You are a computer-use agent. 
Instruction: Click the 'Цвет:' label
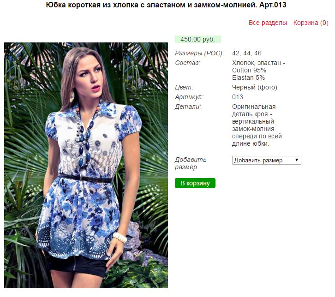[184, 87]
